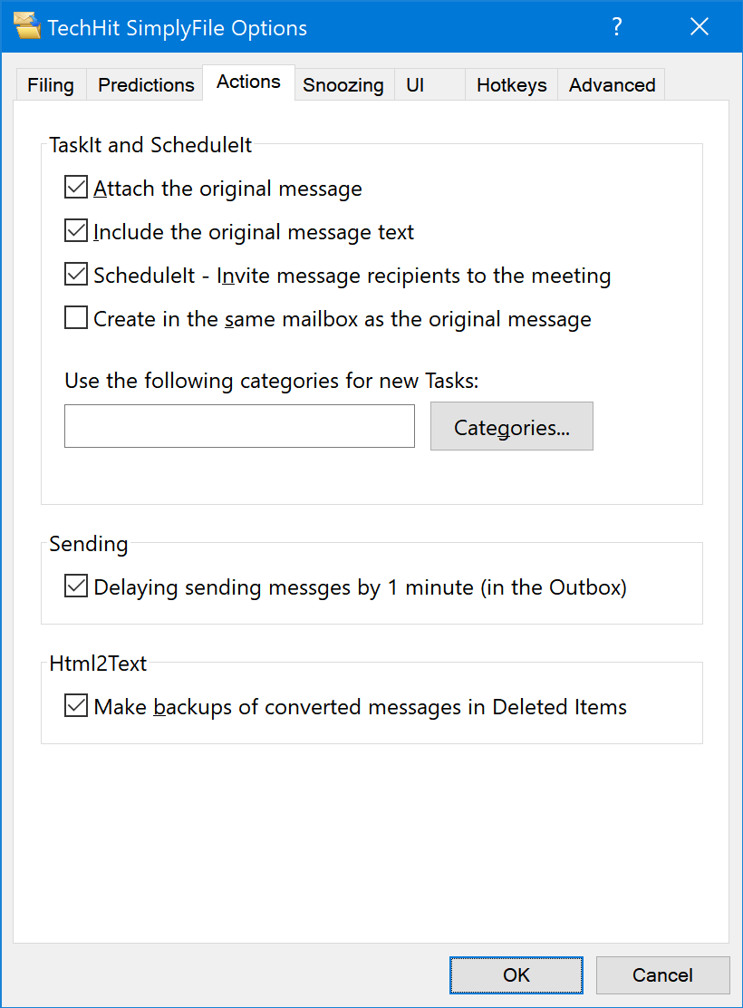Open the Advanced tab
Image resolution: width=743 pixels, height=1008 pixels.
tap(612, 85)
